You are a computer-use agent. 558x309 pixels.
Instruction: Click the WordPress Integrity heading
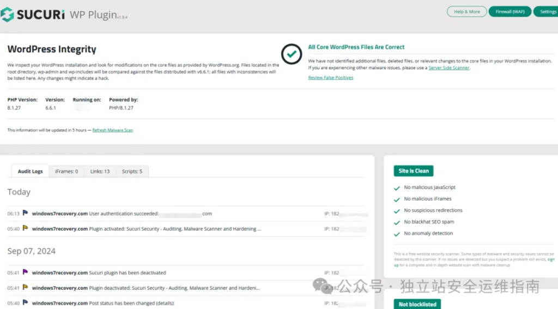point(52,49)
